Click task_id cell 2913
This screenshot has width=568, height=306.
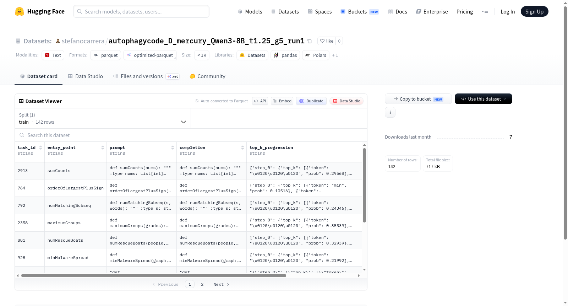pyautogui.click(x=30, y=171)
